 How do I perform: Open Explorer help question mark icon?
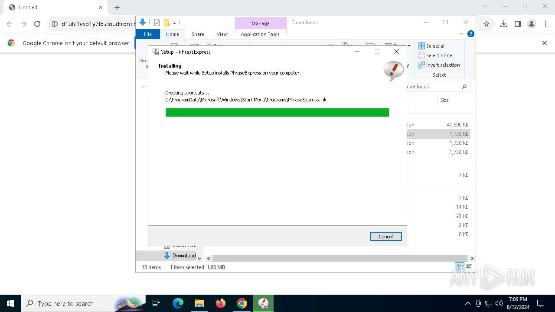point(470,34)
